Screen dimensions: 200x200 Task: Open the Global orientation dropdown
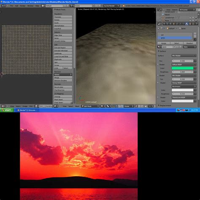click(129, 106)
